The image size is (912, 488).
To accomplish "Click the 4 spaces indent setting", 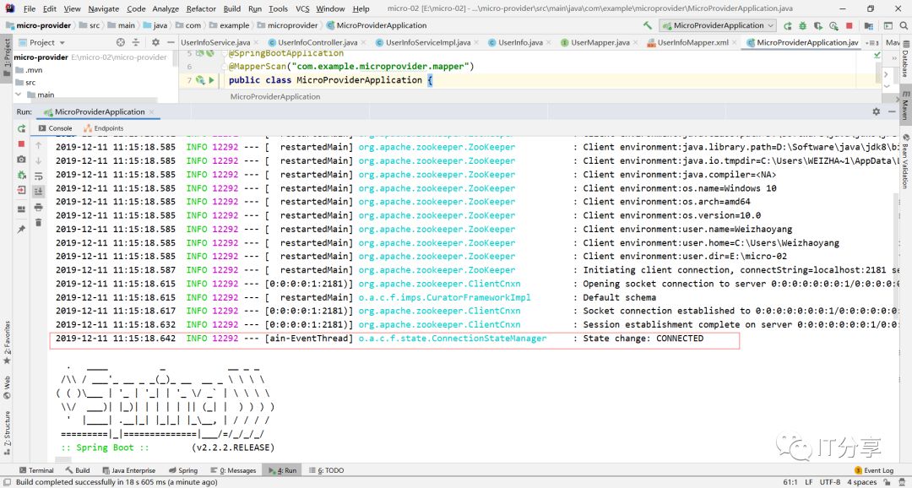I will tap(862, 482).
